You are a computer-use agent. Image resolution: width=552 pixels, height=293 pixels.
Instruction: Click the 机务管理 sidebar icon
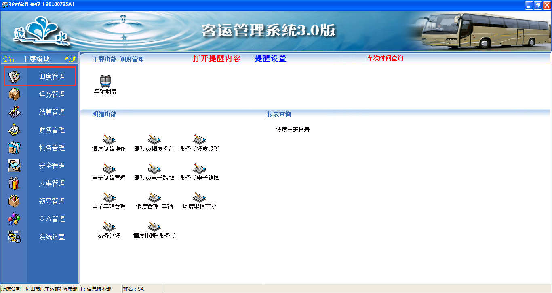[x=14, y=148]
